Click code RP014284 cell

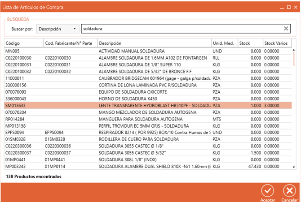pyautogui.click(x=15, y=119)
